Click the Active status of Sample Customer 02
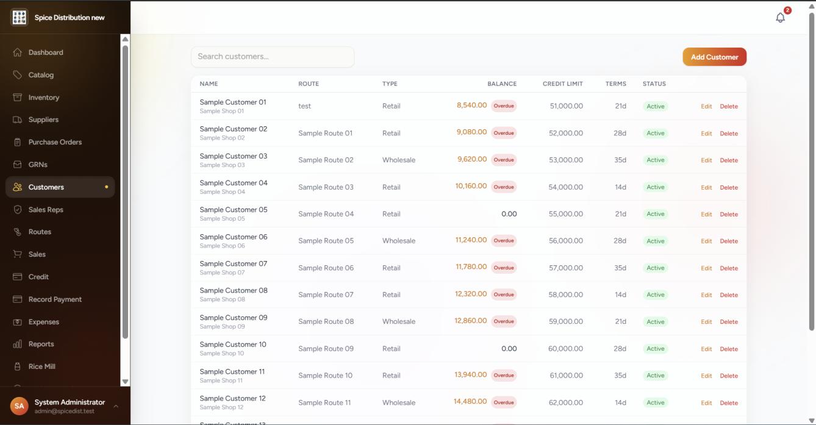This screenshot has width=816, height=425. pyautogui.click(x=656, y=133)
